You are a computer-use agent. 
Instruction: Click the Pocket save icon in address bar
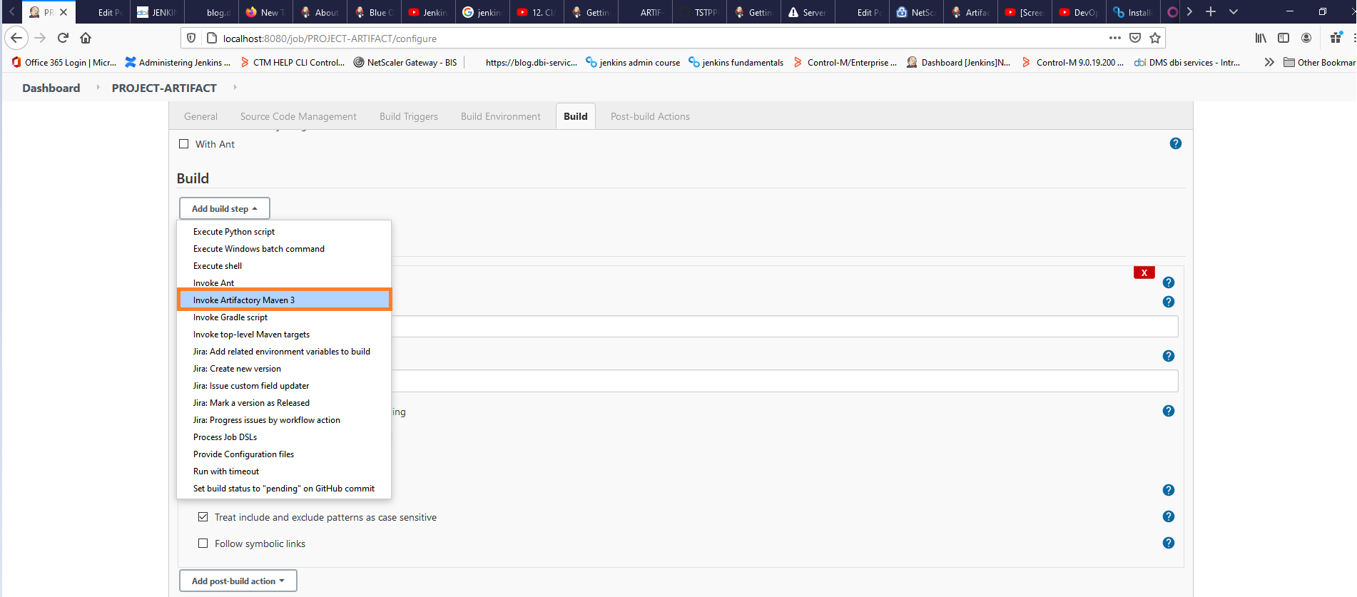point(1135,38)
